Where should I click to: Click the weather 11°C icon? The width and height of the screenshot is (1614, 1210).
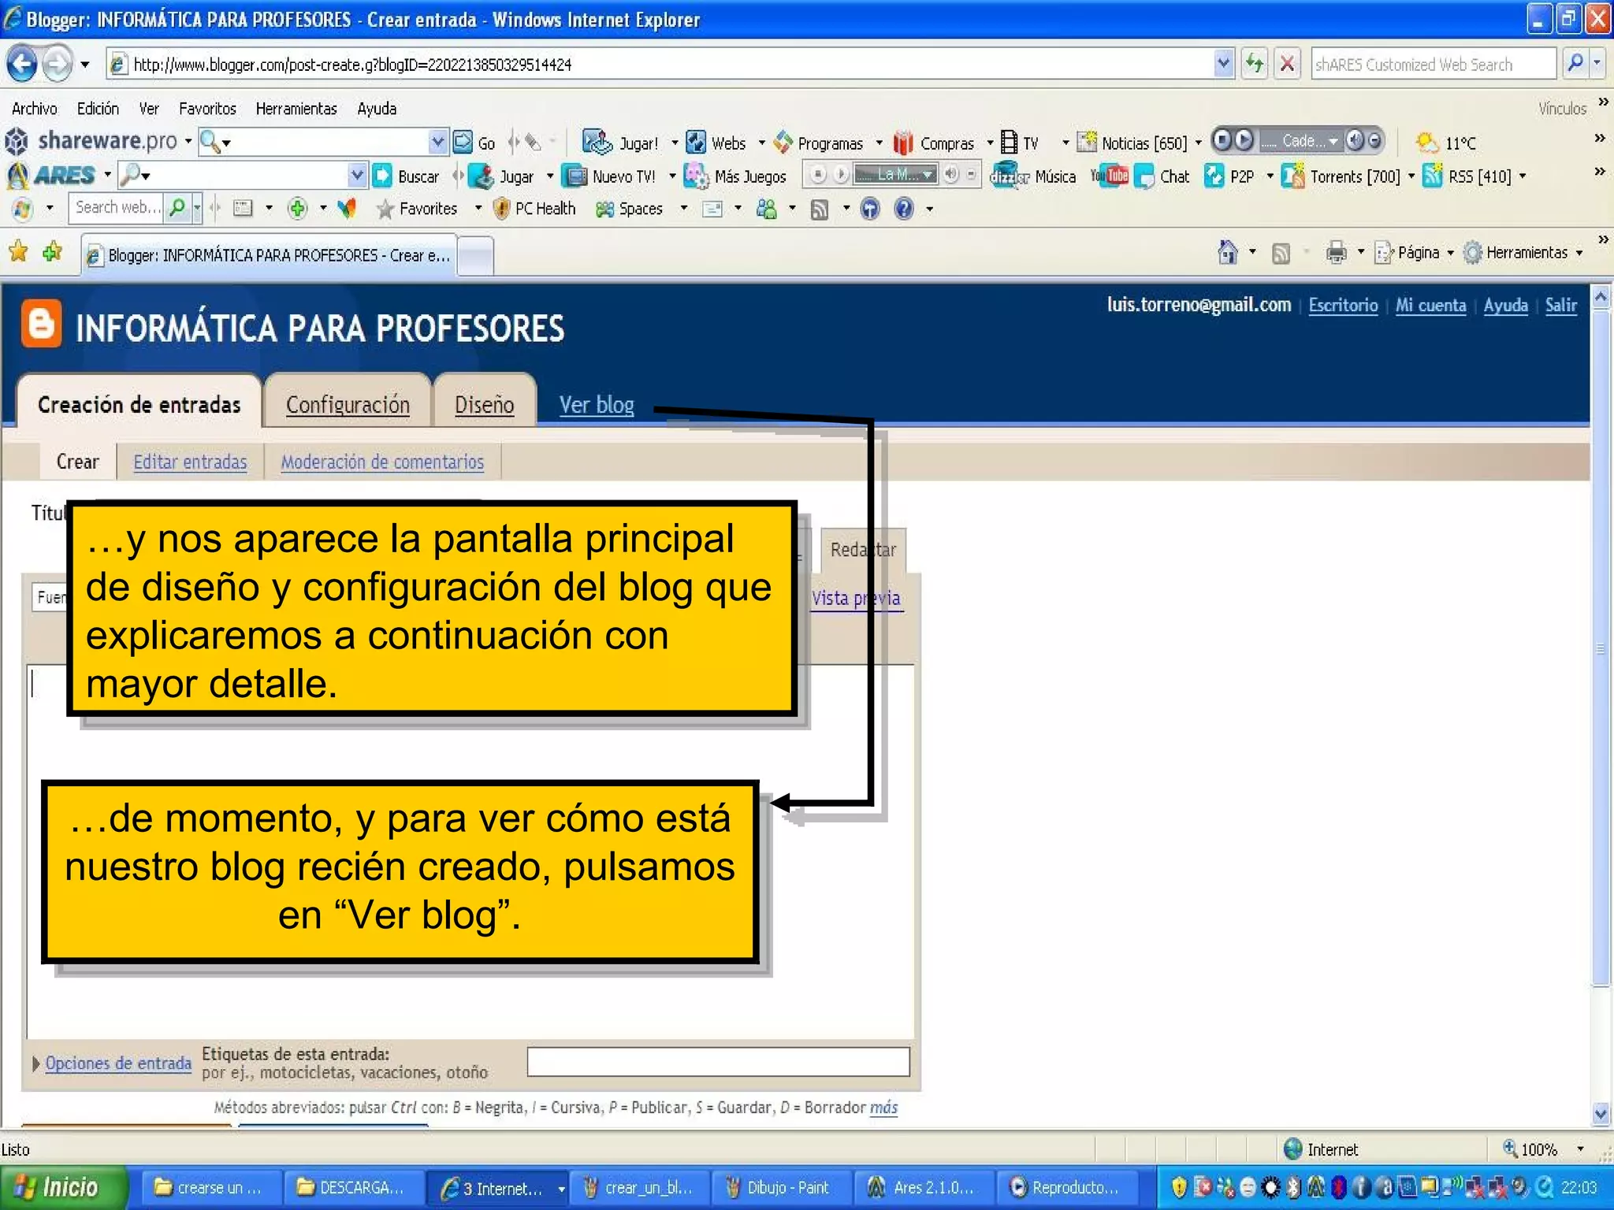[1426, 143]
